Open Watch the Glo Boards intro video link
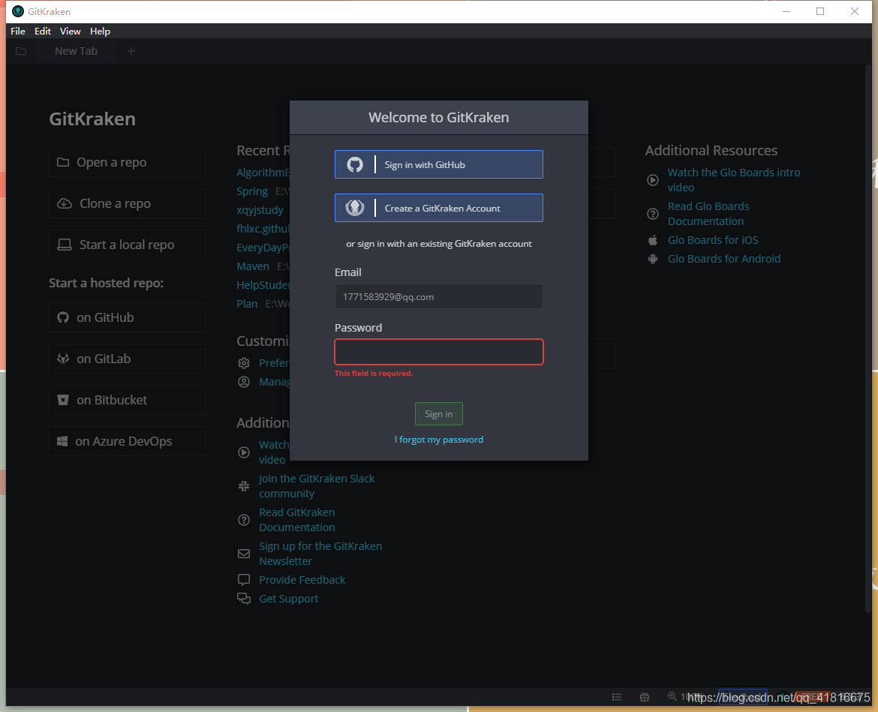 click(x=733, y=179)
